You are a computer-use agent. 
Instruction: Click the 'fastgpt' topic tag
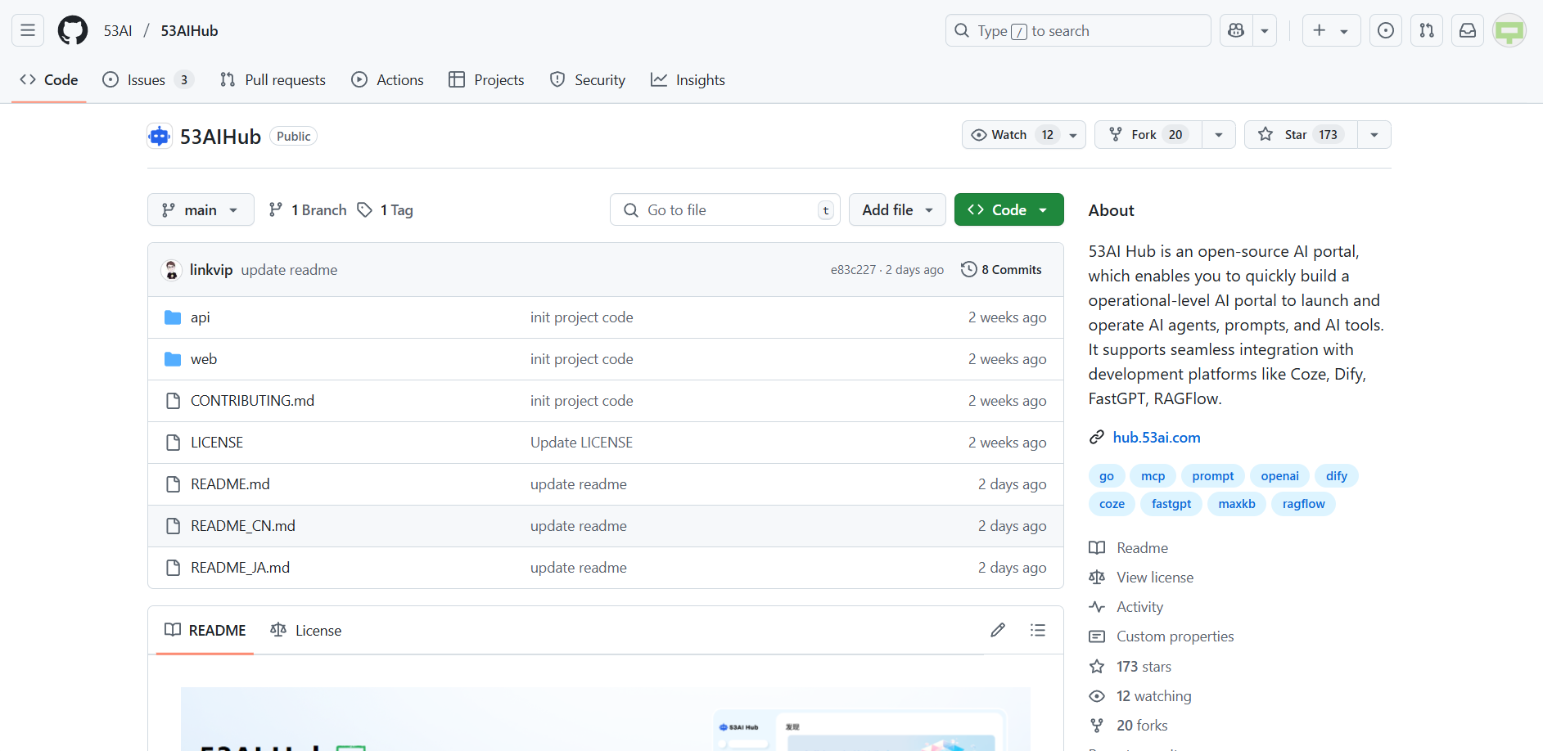(x=1171, y=504)
